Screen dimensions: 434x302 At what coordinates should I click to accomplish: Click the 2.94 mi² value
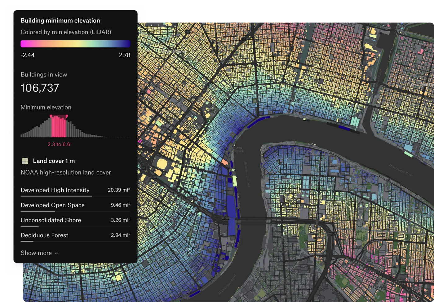tap(121, 235)
